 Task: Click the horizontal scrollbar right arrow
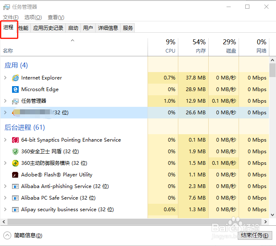click(266, 222)
